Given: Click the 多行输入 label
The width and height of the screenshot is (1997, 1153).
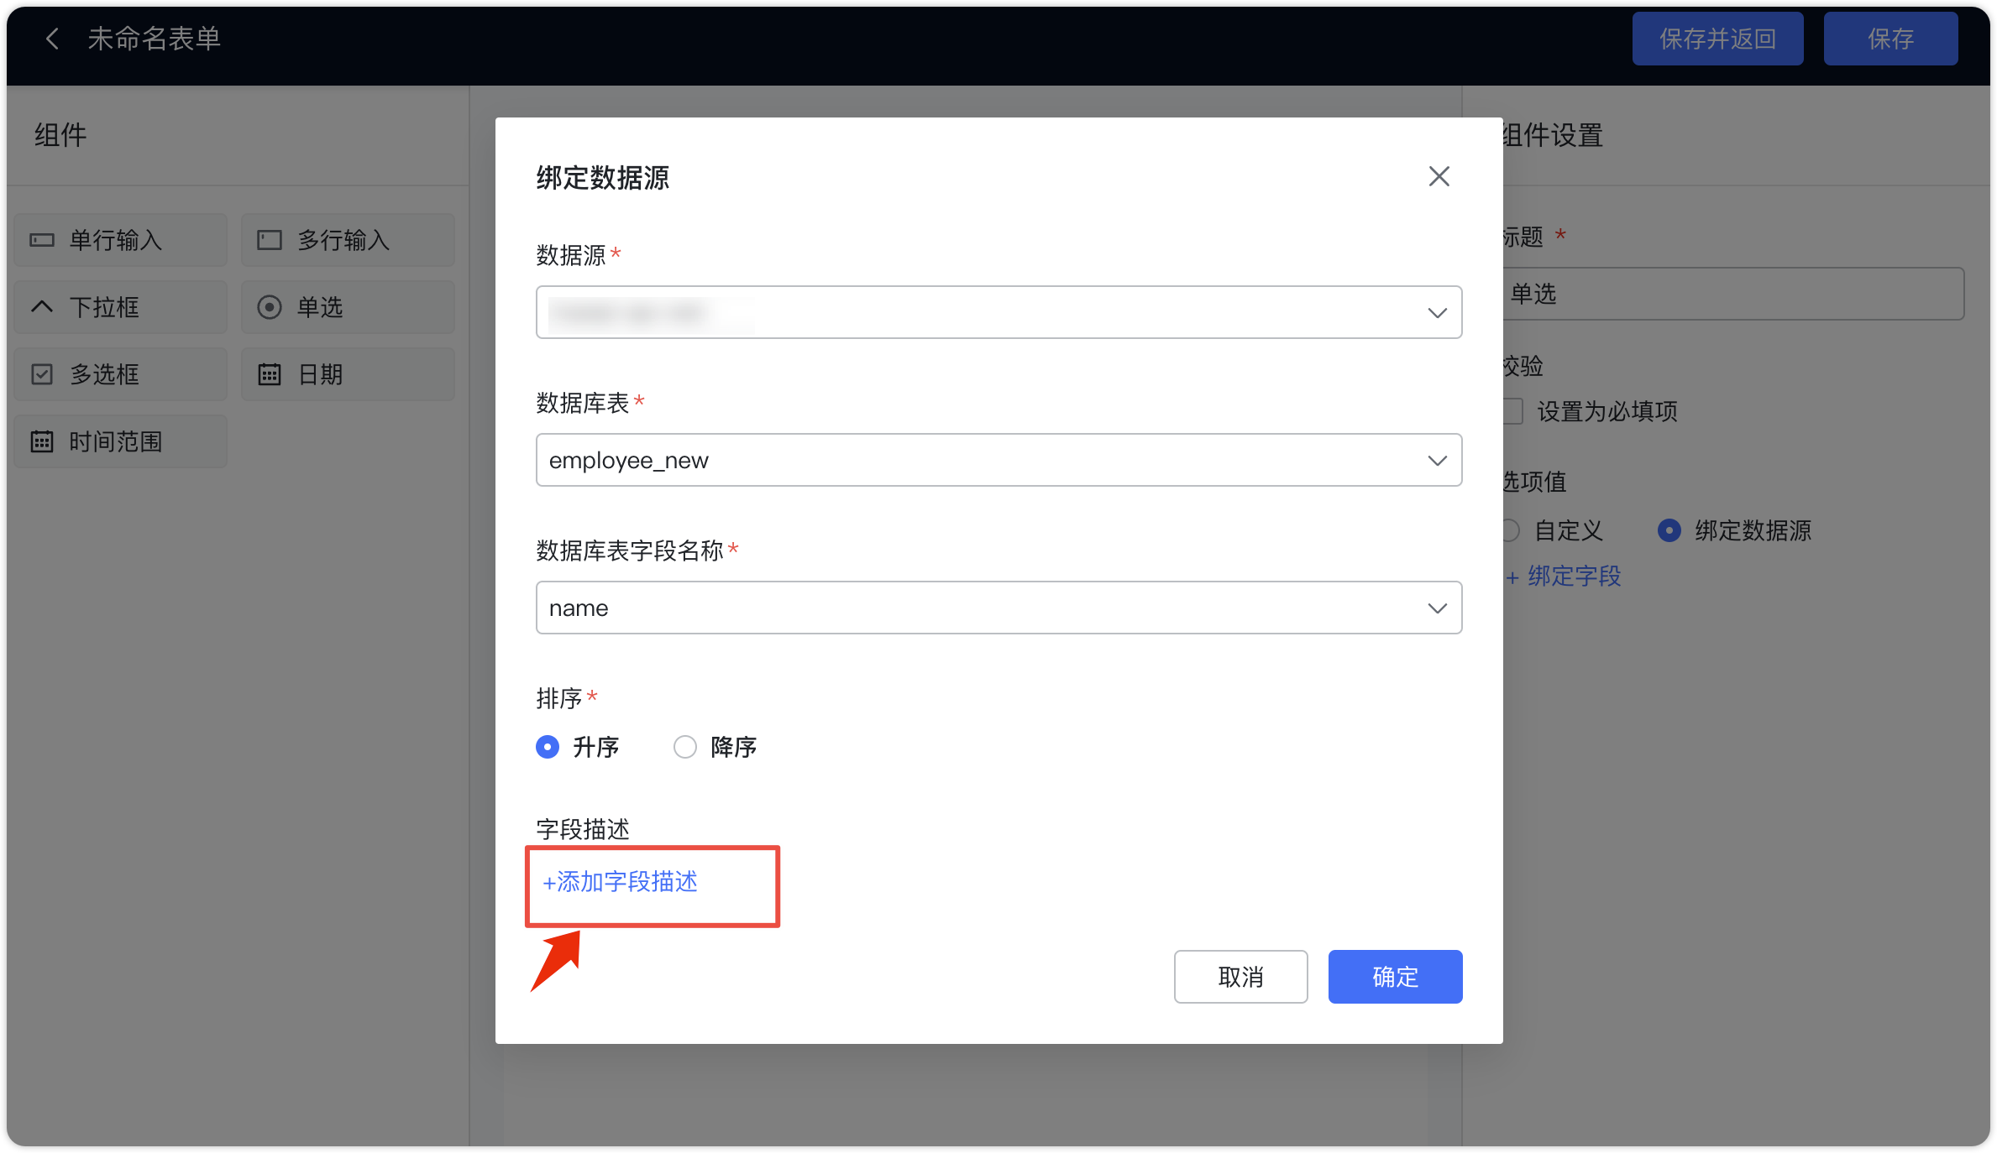Looking at the screenshot, I should coord(343,241).
